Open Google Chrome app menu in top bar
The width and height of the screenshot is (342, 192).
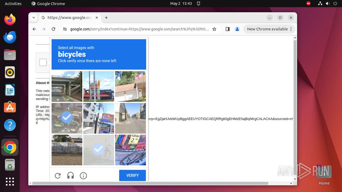[x=48, y=3]
